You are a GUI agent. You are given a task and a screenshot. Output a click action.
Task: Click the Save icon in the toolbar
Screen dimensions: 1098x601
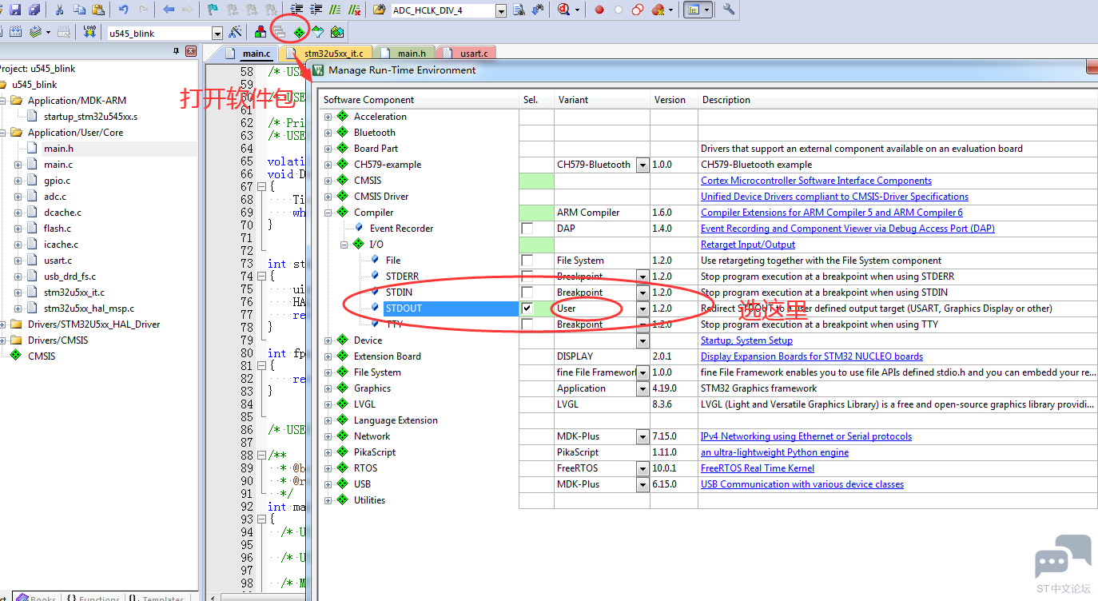click(x=14, y=10)
